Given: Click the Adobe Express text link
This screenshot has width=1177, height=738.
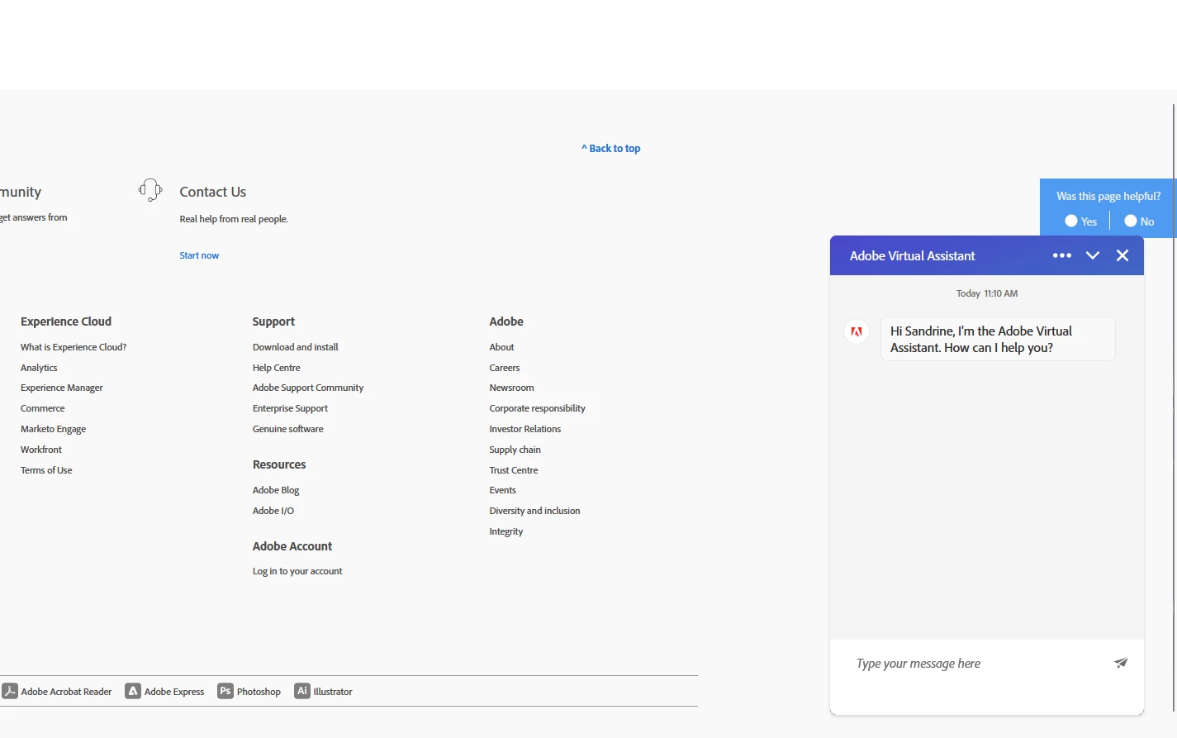Looking at the screenshot, I should click(x=174, y=692).
